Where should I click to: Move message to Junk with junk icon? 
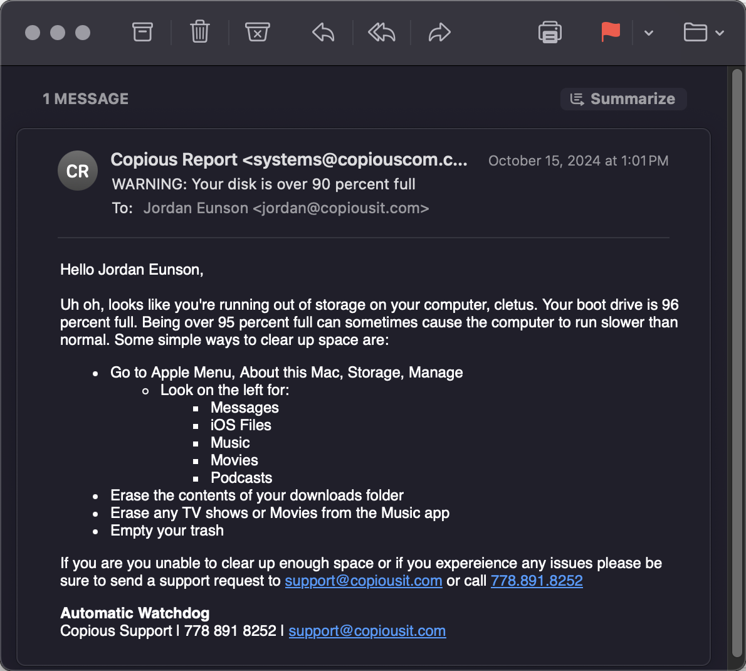click(x=258, y=32)
